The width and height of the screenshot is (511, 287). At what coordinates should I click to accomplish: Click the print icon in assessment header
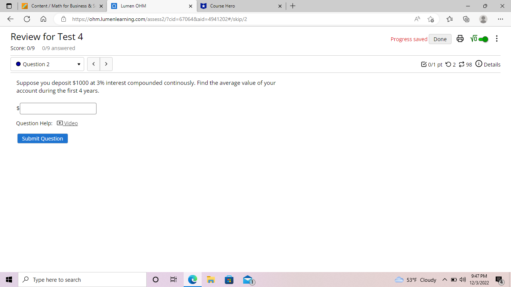(x=460, y=39)
